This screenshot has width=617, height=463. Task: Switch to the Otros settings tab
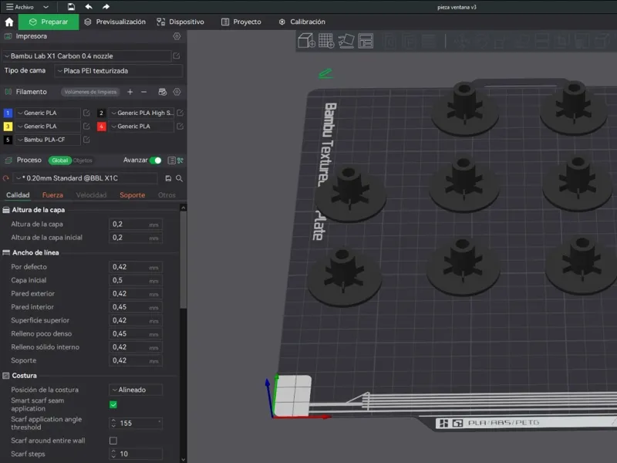(167, 195)
